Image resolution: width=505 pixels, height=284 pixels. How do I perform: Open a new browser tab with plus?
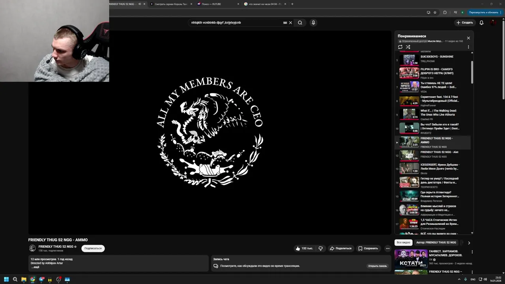click(x=292, y=4)
